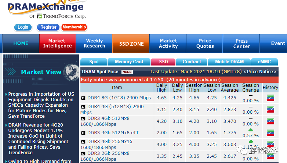
Task: Open the early notice announcement link
Action: tap(151, 80)
